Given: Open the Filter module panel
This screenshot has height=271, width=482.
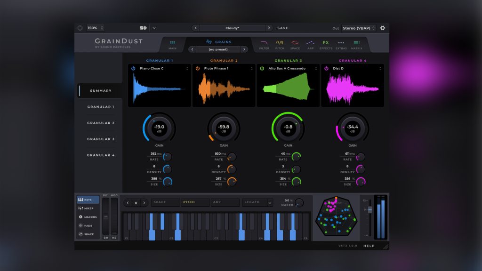Looking at the screenshot, I should point(264,43).
